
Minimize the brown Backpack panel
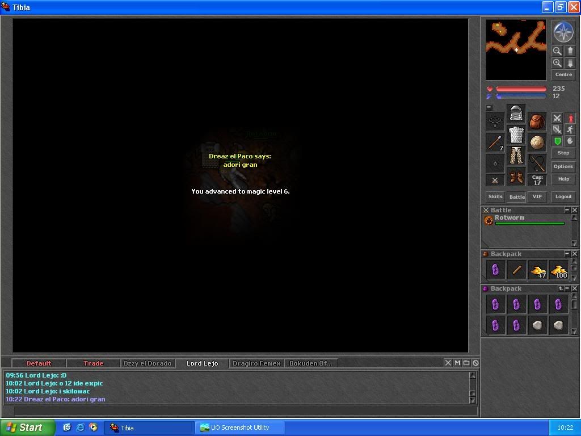point(567,254)
